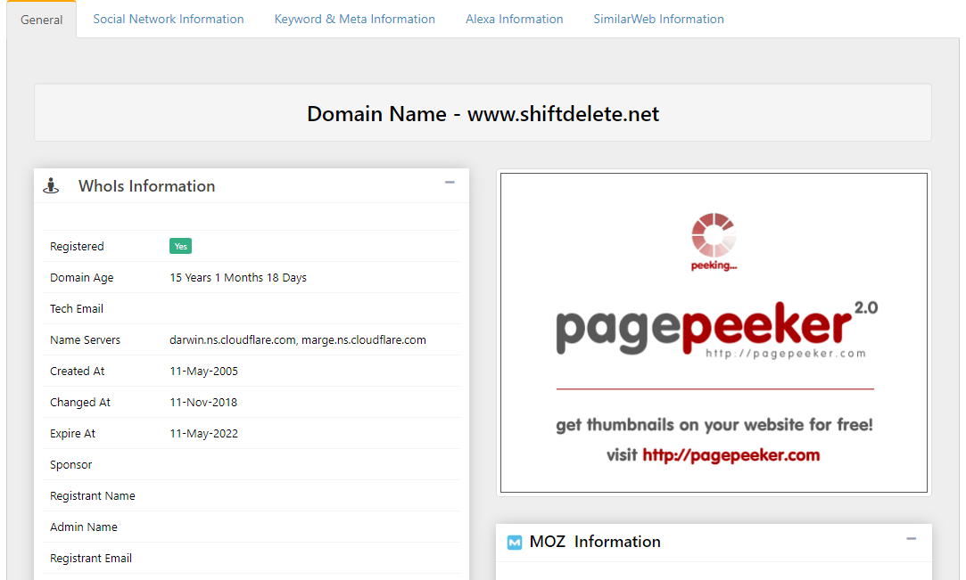This screenshot has width=966, height=580.
Task: Click the cloudflare name servers value
Action: [297, 340]
